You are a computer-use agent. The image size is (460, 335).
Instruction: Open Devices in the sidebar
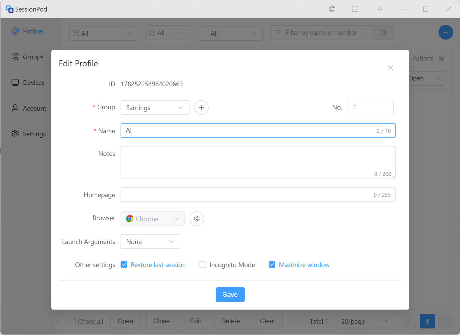[28, 83]
